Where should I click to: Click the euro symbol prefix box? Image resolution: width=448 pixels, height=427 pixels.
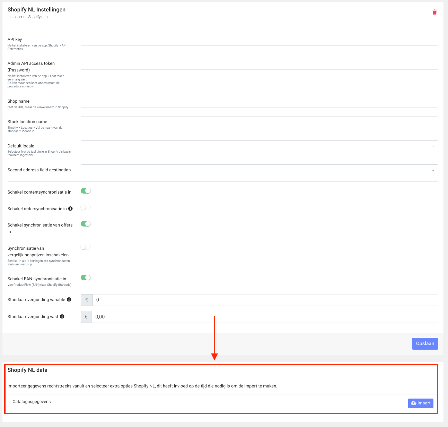coord(86,317)
